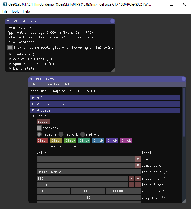Click the magenta Click button
The height and width of the screenshot is (209, 191).
[126, 141]
